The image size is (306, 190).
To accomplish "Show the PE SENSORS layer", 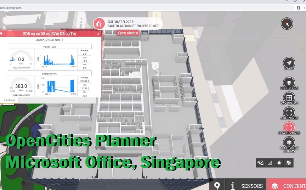I will (289, 83).
